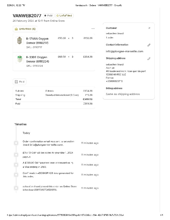Close the Customer panel with X
The image size is (170, 220).
point(149,28)
